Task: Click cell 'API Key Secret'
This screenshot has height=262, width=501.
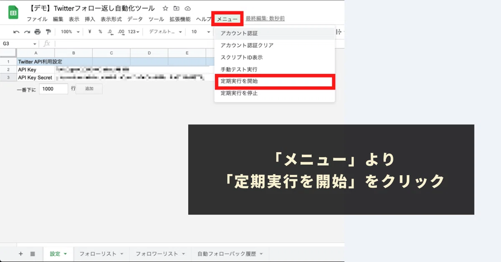Action: (x=35, y=78)
